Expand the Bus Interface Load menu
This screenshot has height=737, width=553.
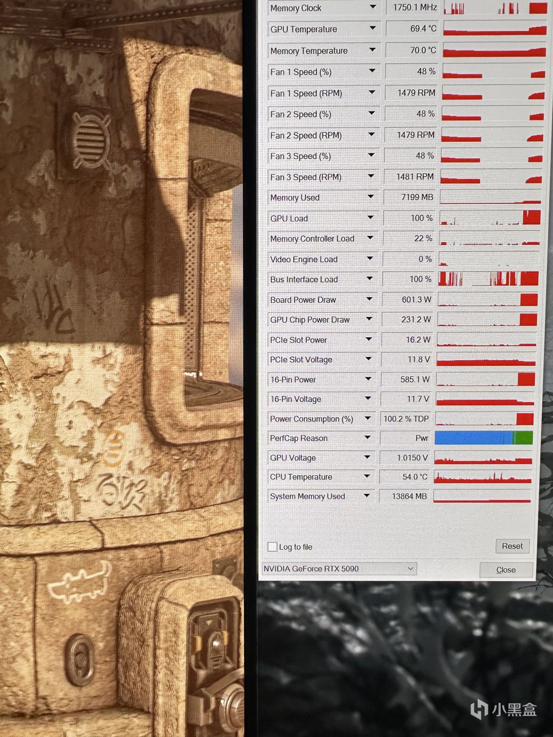pyautogui.click(x=369, y=278)
